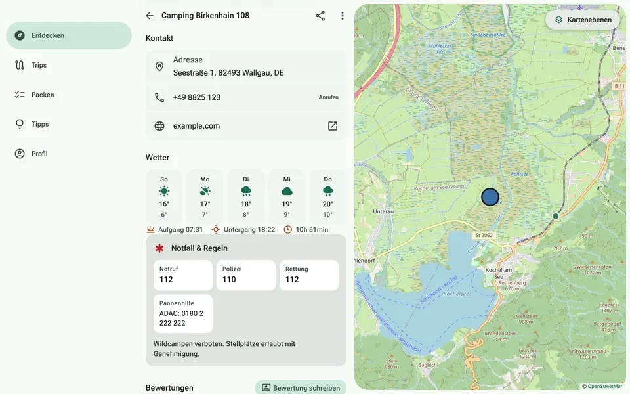Click the red asterisk emergency icon
The image size is (630, 394).
[x=159, y=248]
